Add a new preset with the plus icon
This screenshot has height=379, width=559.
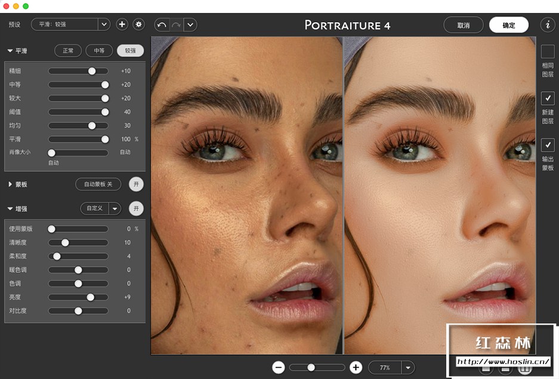(x=122, y=24)
